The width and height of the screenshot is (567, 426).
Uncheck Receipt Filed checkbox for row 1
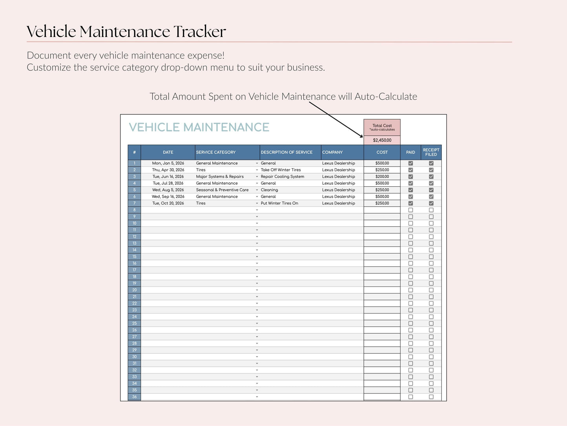click(431, 163)
